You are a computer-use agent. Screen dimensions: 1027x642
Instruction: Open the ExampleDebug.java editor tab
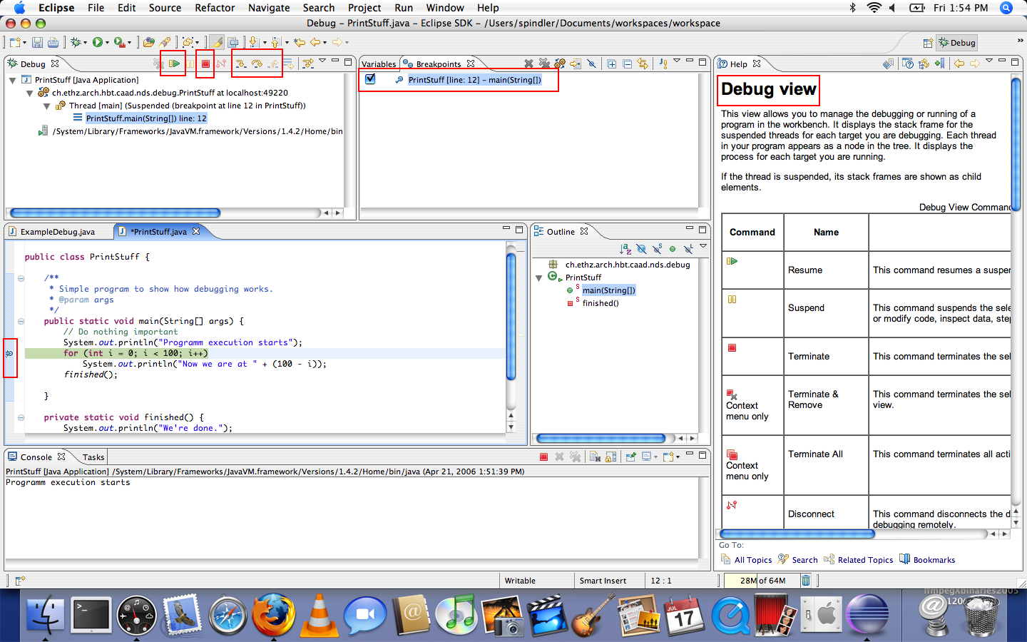[x=58, y=232]
